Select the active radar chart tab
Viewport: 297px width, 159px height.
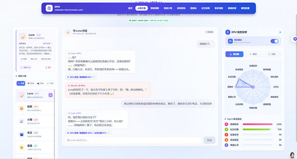click(234, 54)
